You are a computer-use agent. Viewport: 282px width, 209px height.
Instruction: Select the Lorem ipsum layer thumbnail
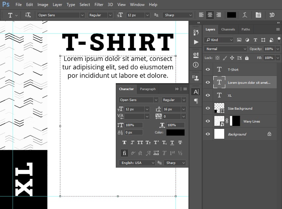(220, 82)
